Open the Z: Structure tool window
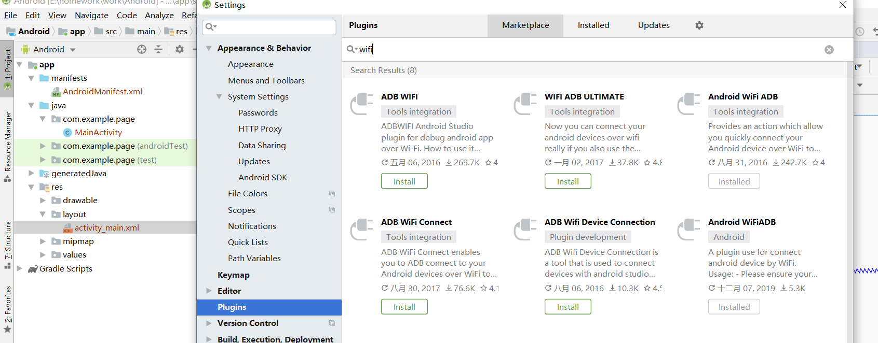The image size is (878, 343). click(x=7, y=245)
